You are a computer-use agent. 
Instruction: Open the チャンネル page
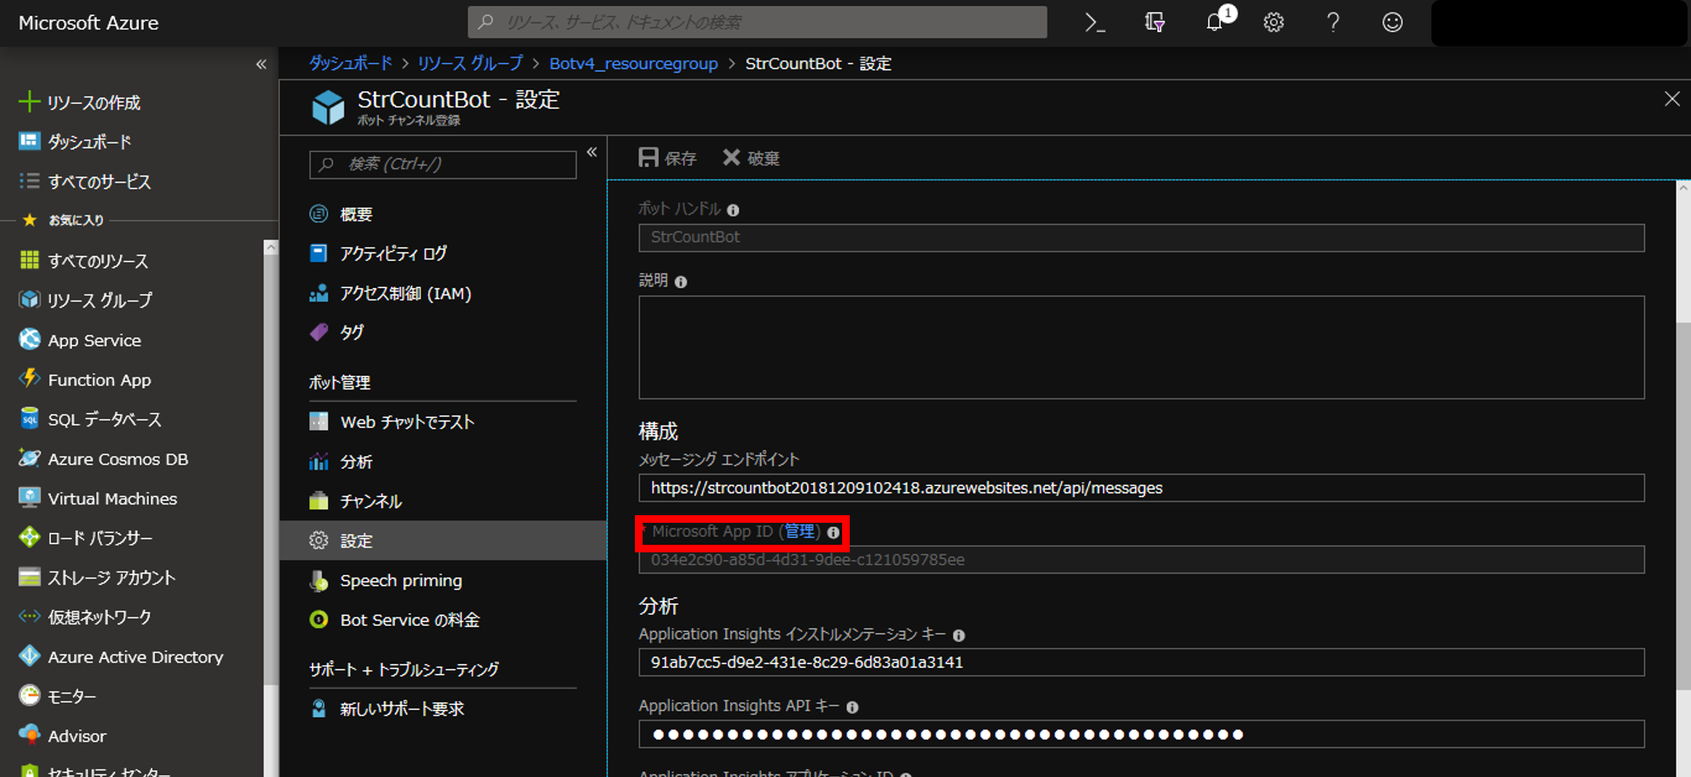pos(371,500)
